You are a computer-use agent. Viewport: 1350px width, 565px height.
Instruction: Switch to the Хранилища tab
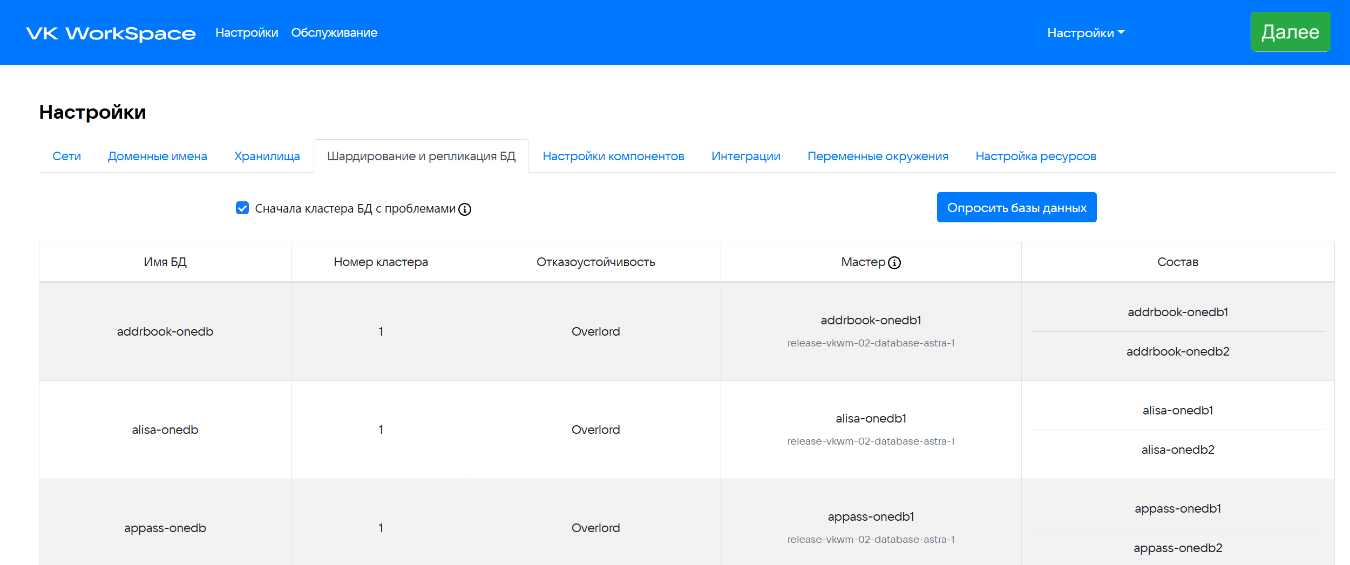click(267, 156)
